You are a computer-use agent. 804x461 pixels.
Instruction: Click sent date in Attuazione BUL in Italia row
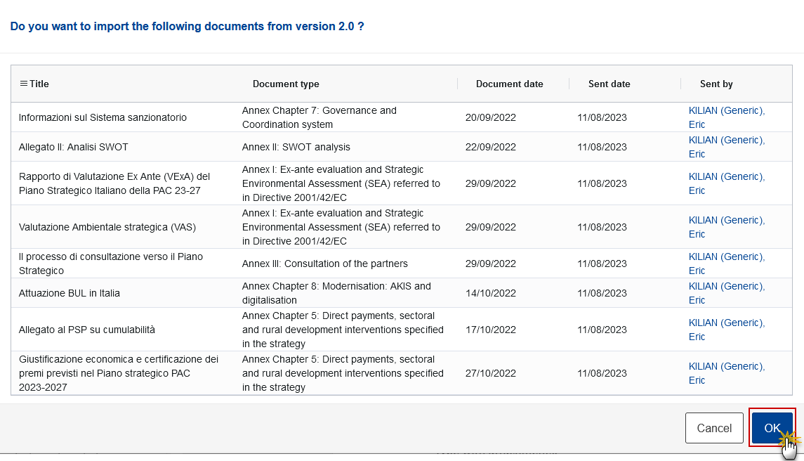tap(602, 293)
